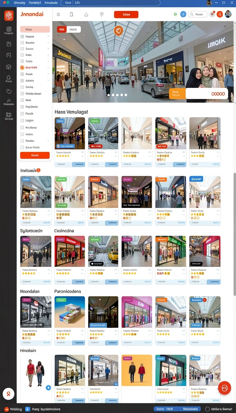Click the mobile device icon in toolbar
This screenshot has width=236, height=413.
coord(72,14)
